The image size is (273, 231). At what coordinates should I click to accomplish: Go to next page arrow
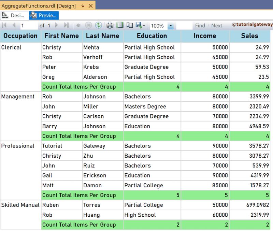pos(56,25)
